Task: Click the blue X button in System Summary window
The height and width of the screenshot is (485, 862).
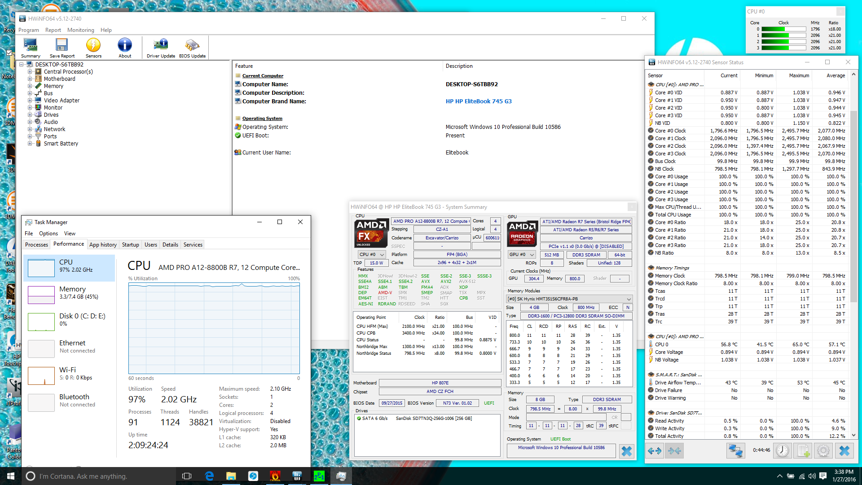Action: [x=626, y=451]
